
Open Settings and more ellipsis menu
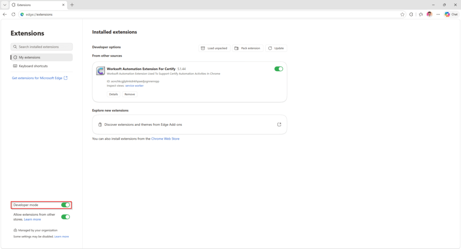438,14
